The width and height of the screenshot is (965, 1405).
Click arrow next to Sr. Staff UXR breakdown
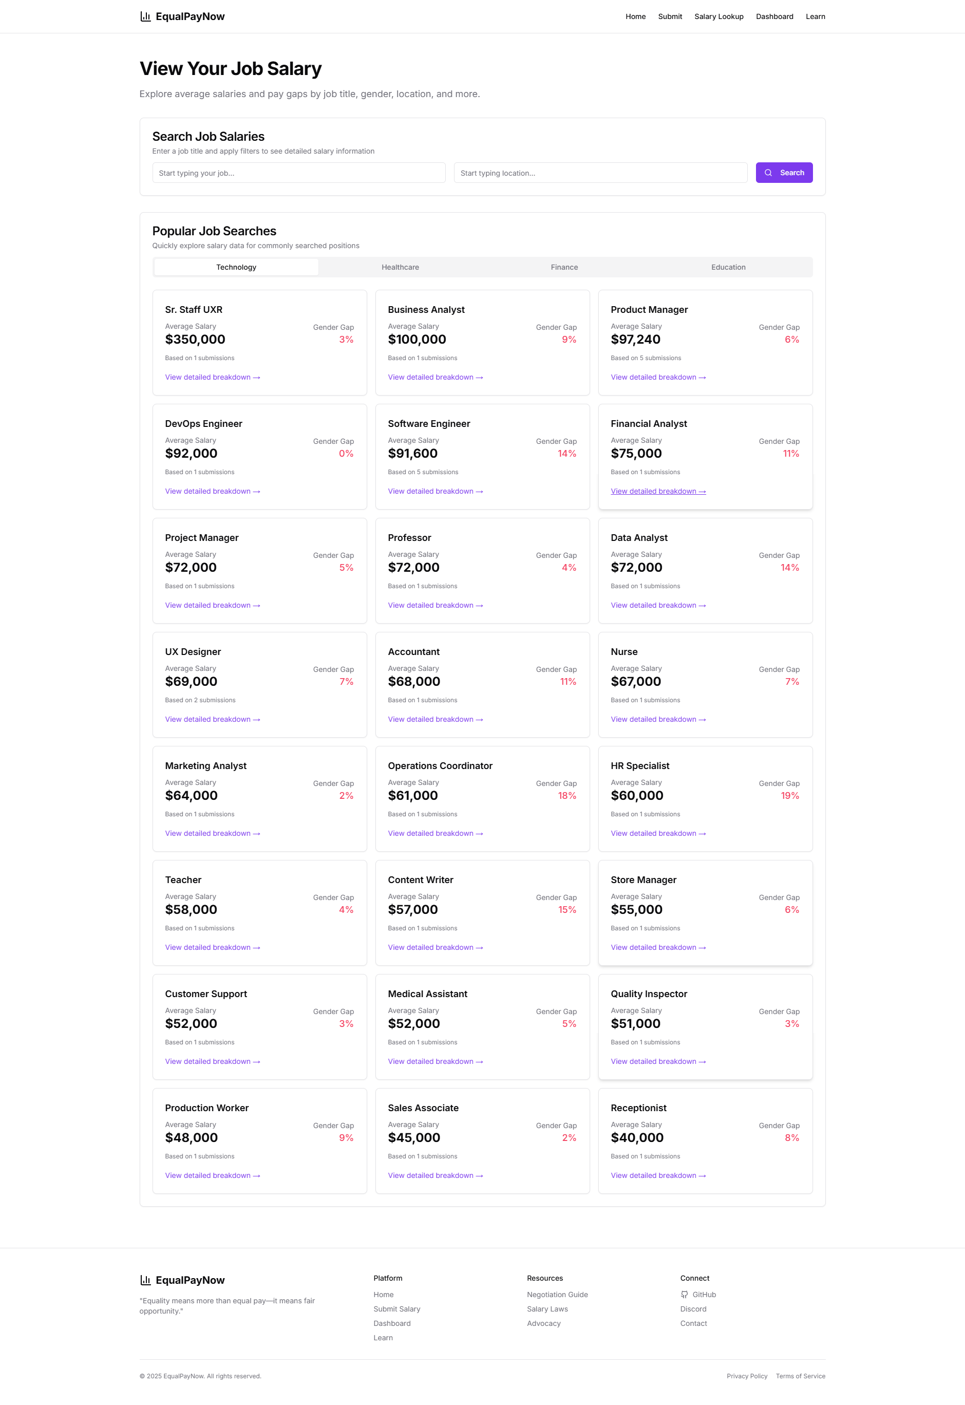pyautogui.click(x=256, y=378)
